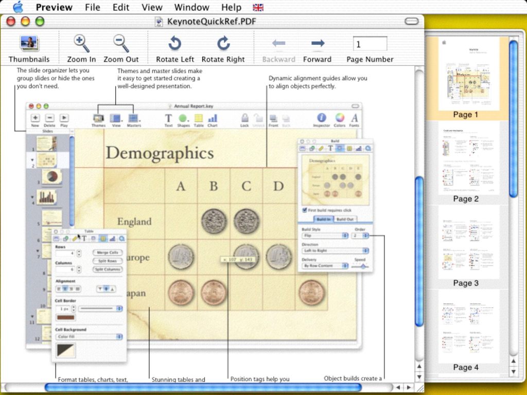Click the brown Cell Border color swatch
Viewport: 527px width, 395px height.
[x=65, y=318]
